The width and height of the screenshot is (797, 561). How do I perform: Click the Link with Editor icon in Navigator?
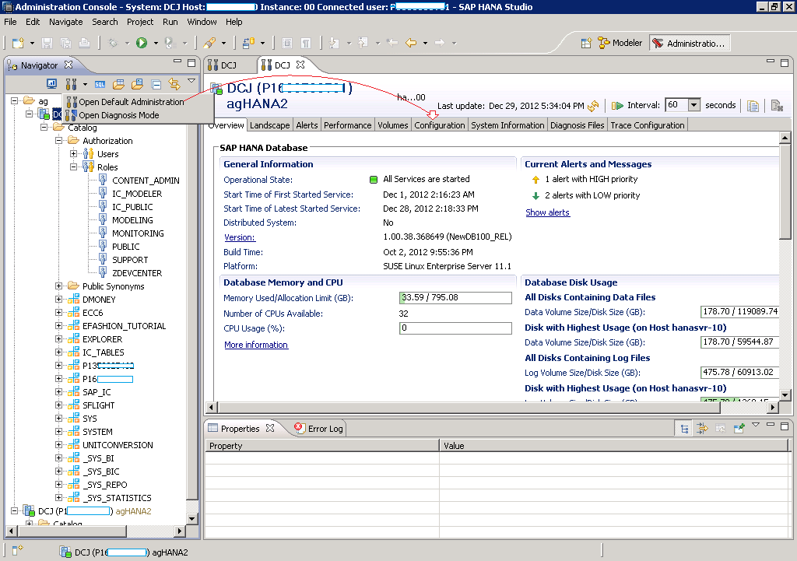coord(174,83)
